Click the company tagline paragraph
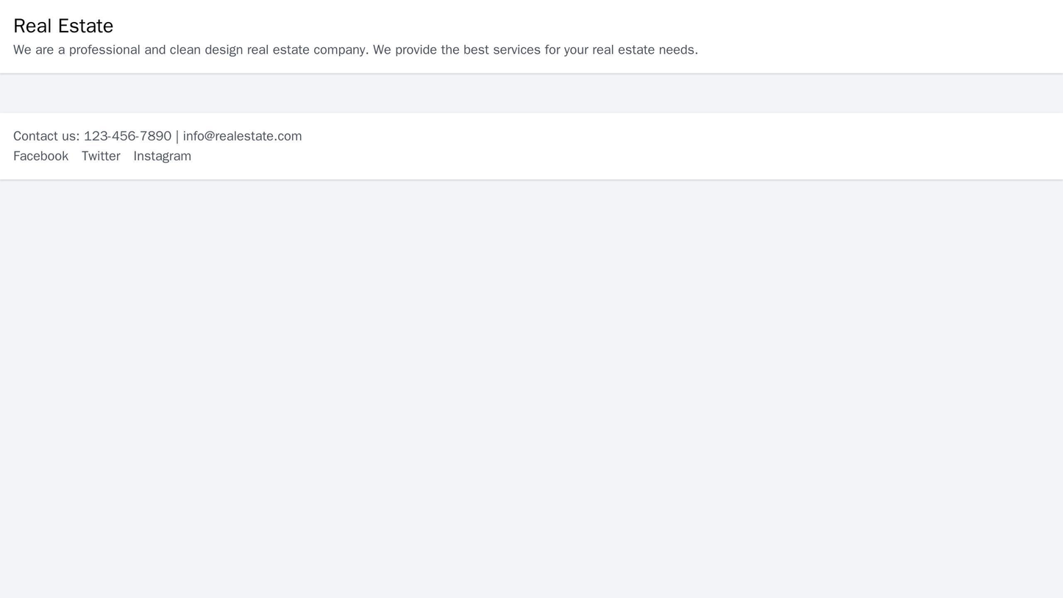 pyautogui.click(x=355, y=50)
